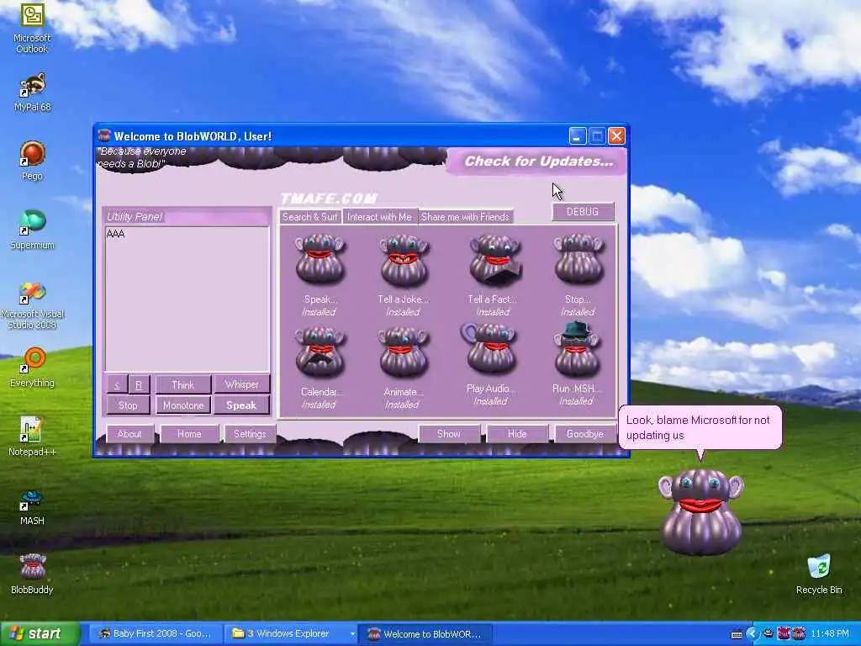The width and height of the screenshot is (861, 646).
Task: Click the 11:48 PM taskbar clock
Action: click(x=830, y=634)
